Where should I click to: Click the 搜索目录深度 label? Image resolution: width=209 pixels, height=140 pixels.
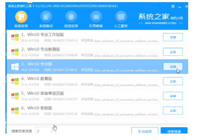click(22, 131)
